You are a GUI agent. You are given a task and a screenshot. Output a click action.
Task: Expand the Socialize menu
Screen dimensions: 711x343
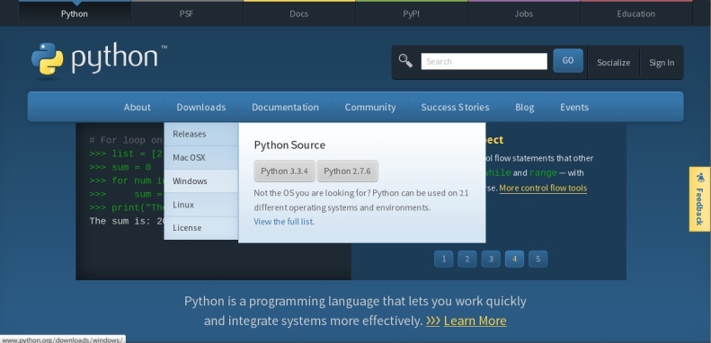pos(613,63)
